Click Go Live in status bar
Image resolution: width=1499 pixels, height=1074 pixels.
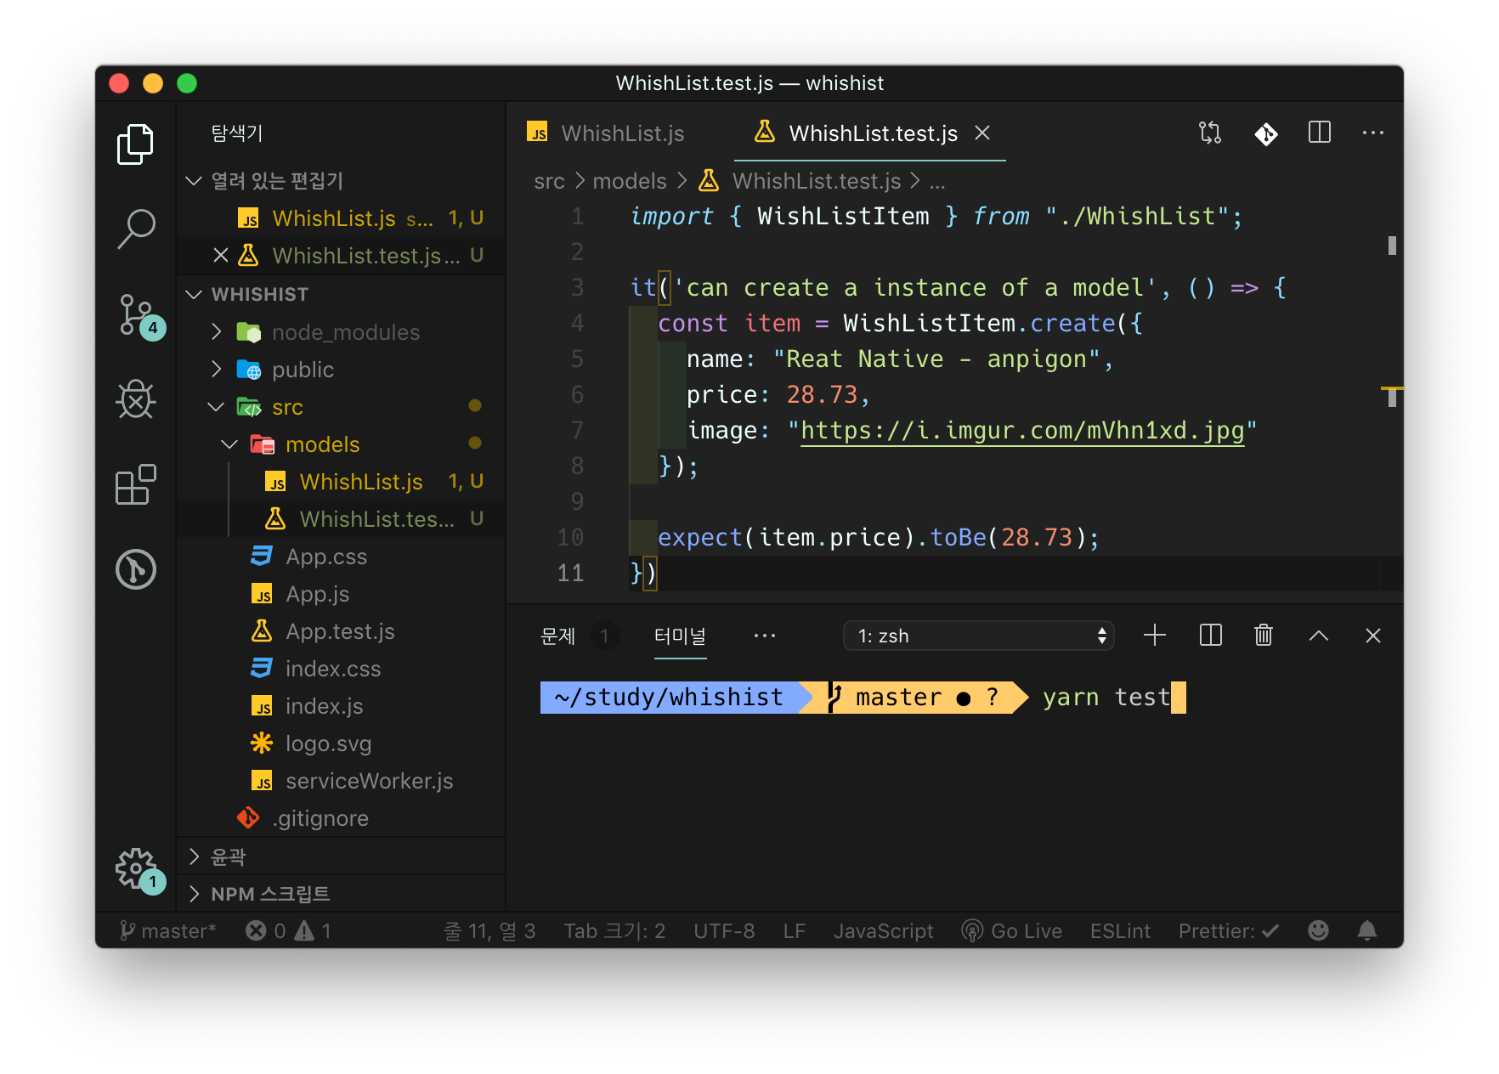[1011, 931]
